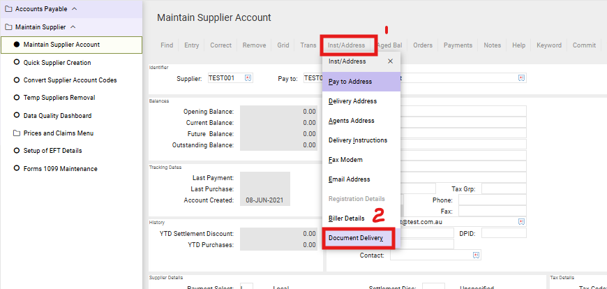Click the email field lookup icon

click(x=521, y=221)
